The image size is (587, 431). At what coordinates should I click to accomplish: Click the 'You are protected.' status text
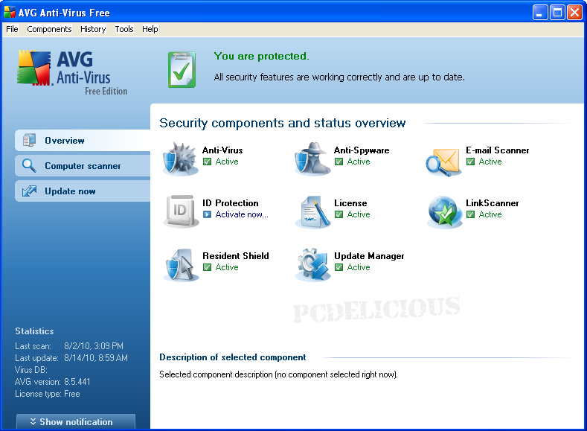point(261,56)
